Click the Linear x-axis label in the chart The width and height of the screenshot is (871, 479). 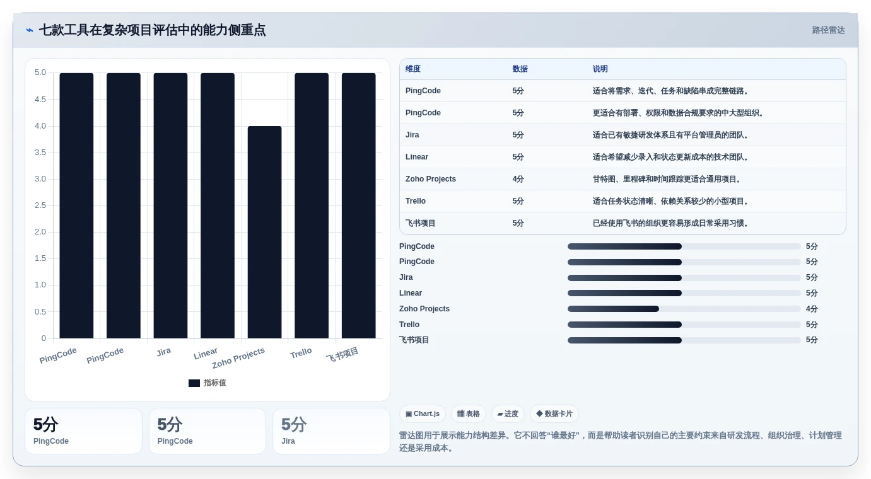click(206, 354)
